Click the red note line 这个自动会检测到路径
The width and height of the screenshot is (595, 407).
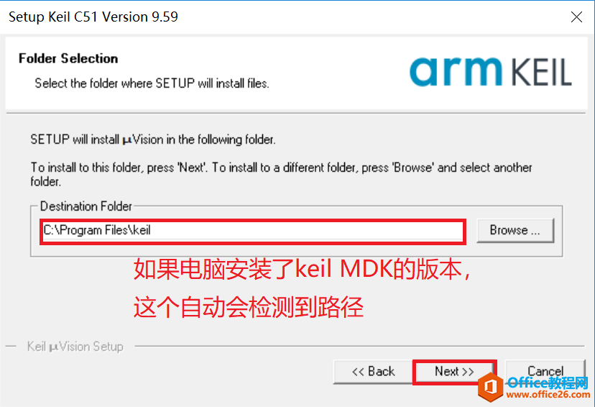(249, 307)
